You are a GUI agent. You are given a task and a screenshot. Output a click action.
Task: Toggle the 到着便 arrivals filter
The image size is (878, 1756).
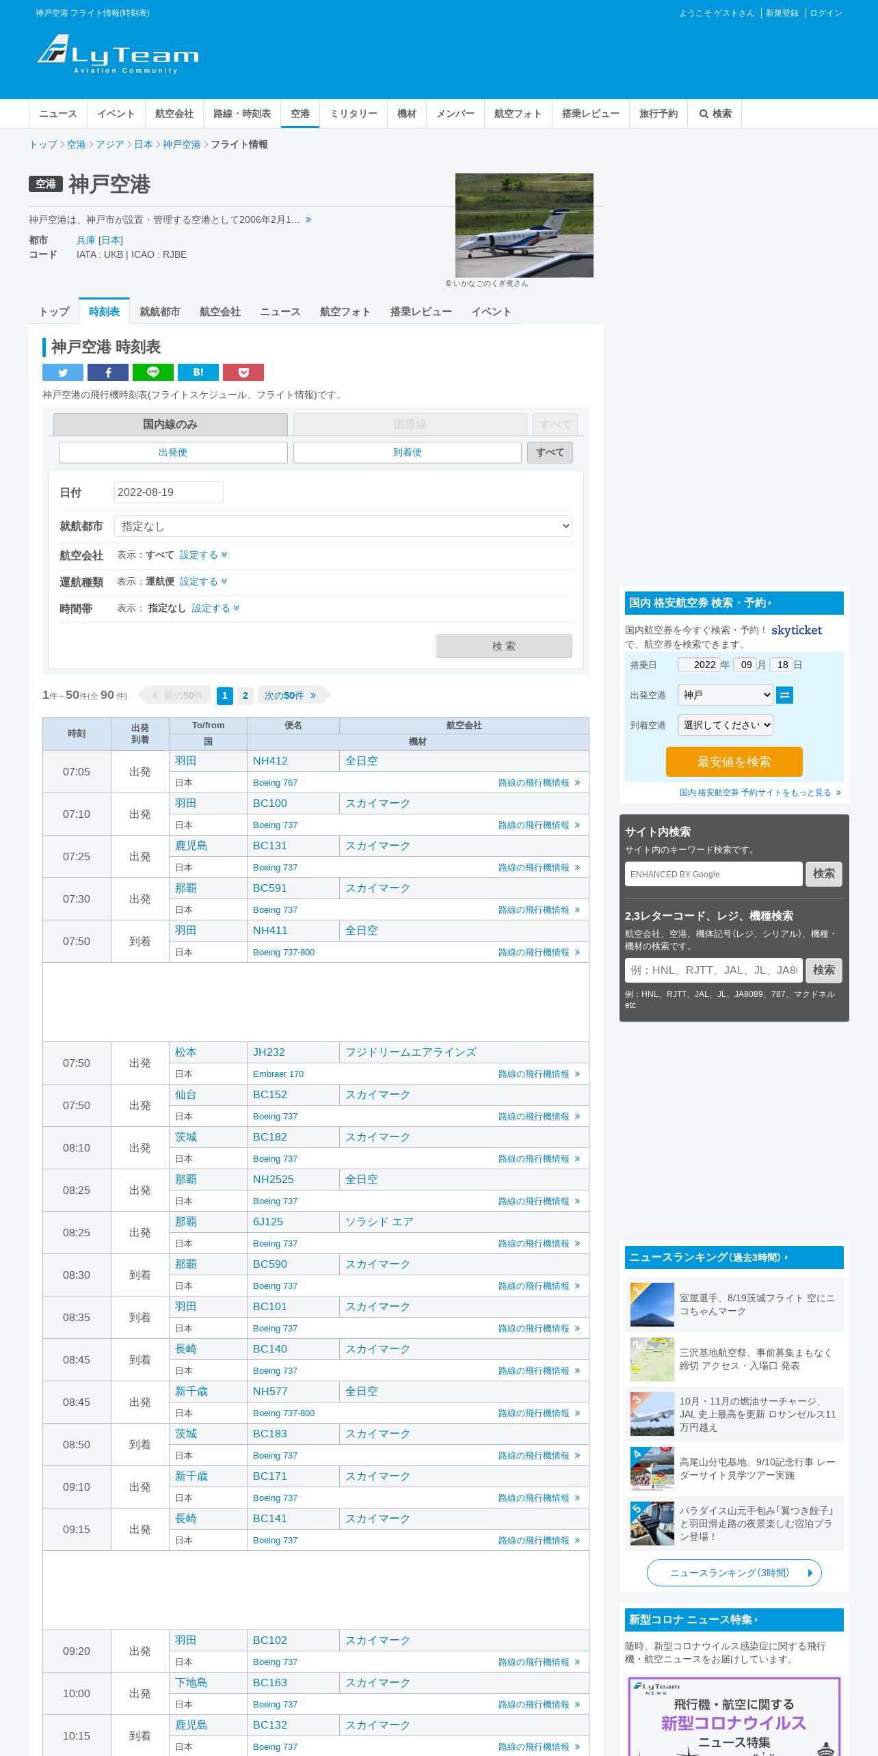(x=408, y=452)
